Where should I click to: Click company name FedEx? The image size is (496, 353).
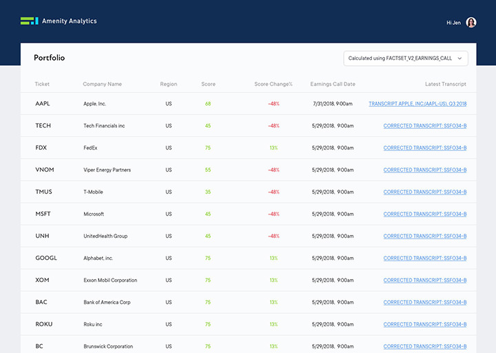click(90, 148)
